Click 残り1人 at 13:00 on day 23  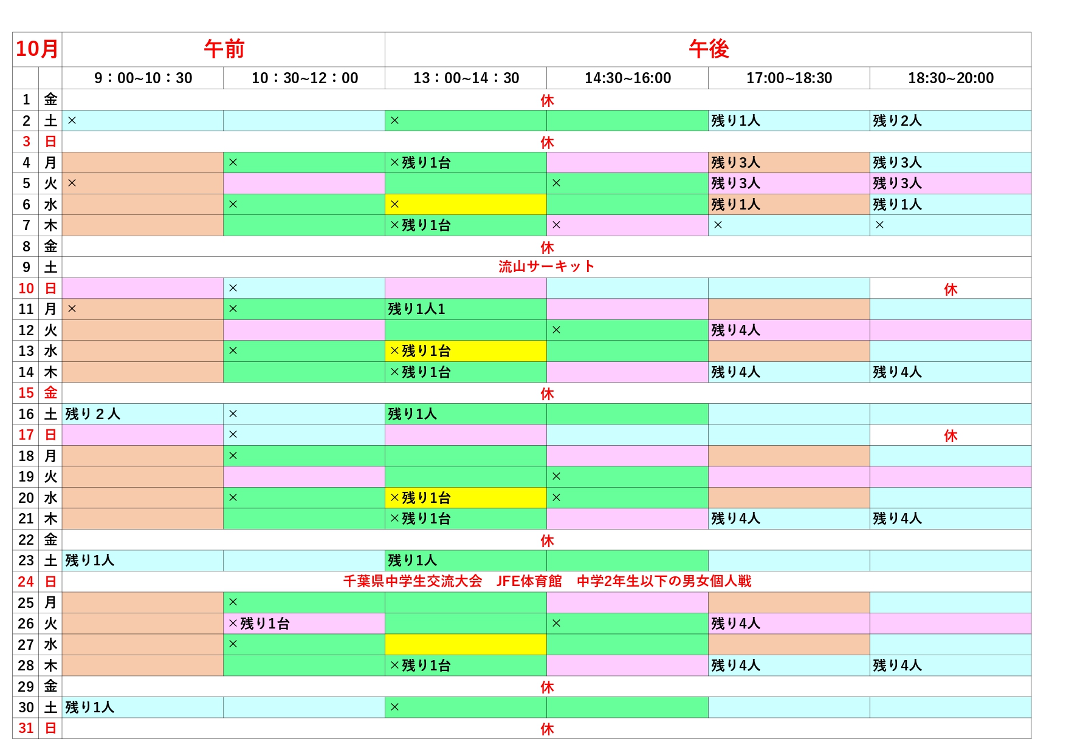tap(412, 560)
